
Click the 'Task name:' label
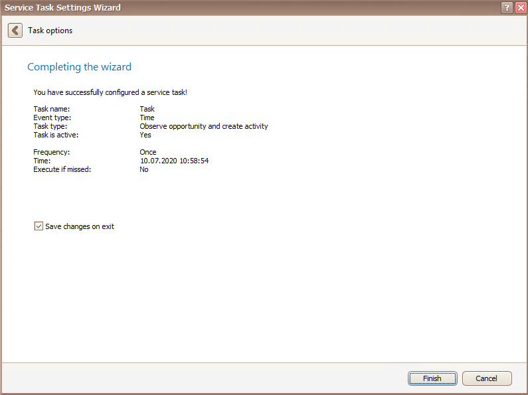[52, 109]
